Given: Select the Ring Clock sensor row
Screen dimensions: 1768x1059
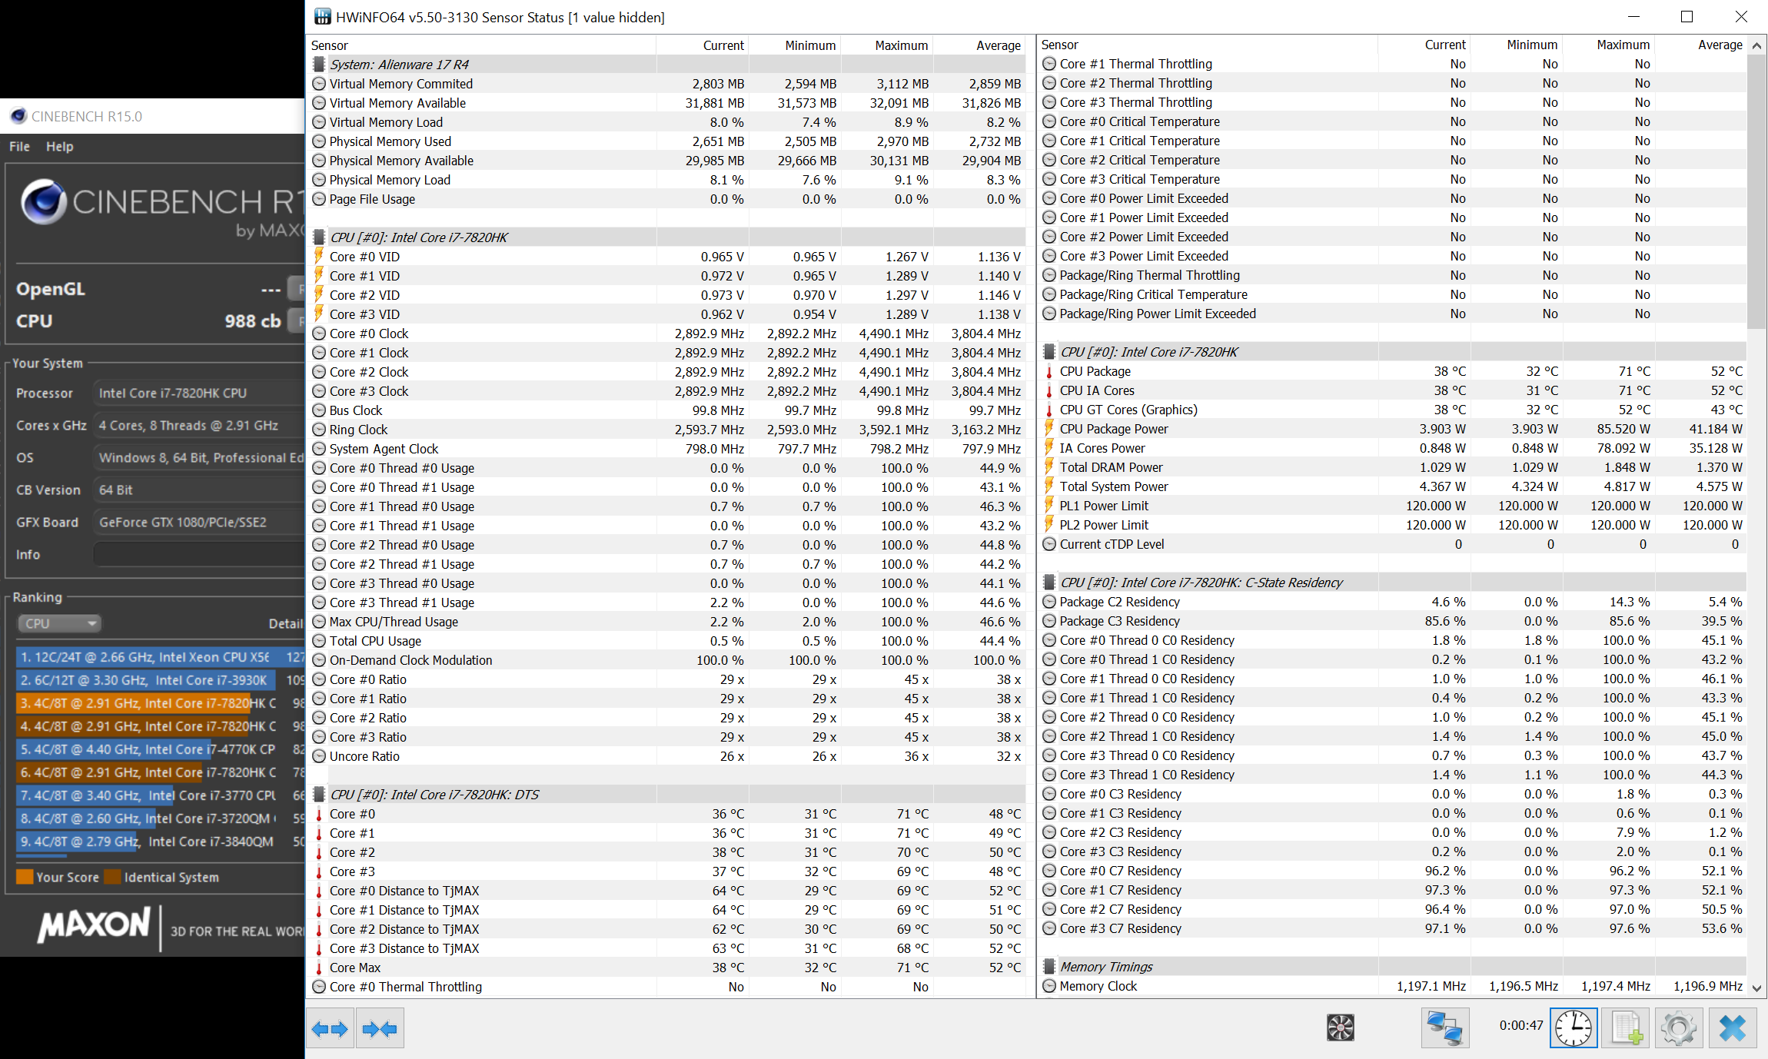Looking at the screenshot, I should (667, 430).
